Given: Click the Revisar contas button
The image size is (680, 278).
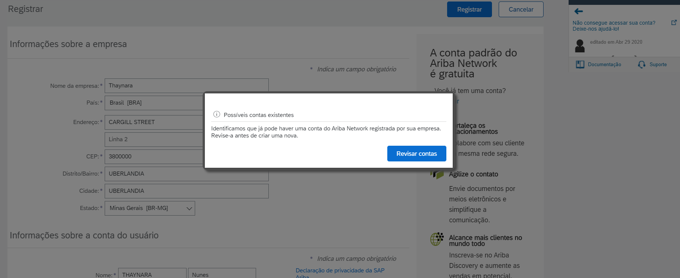Looking at the screenshot, I should tap(416, 154).
